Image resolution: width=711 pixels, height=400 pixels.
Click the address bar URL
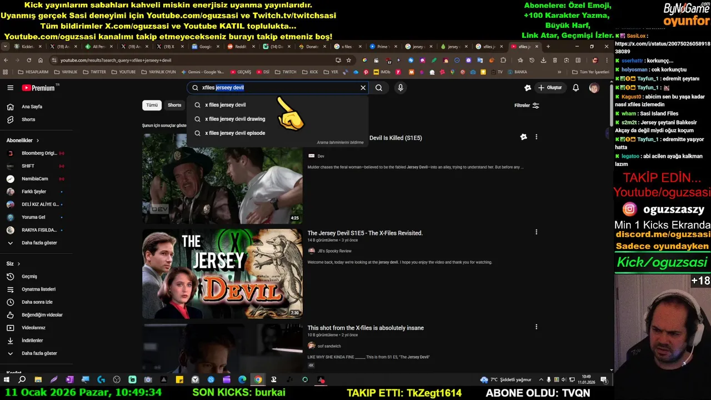(116, 60)
